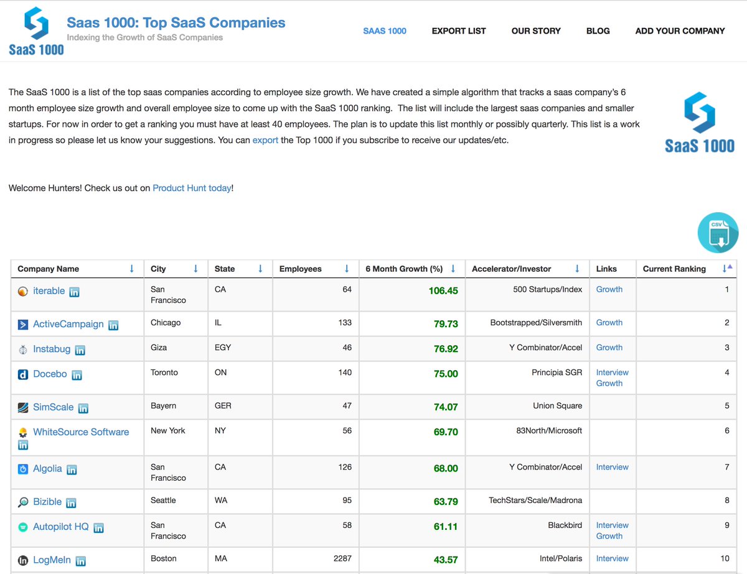Open Autopilot HQ company link

coord(61,527)
